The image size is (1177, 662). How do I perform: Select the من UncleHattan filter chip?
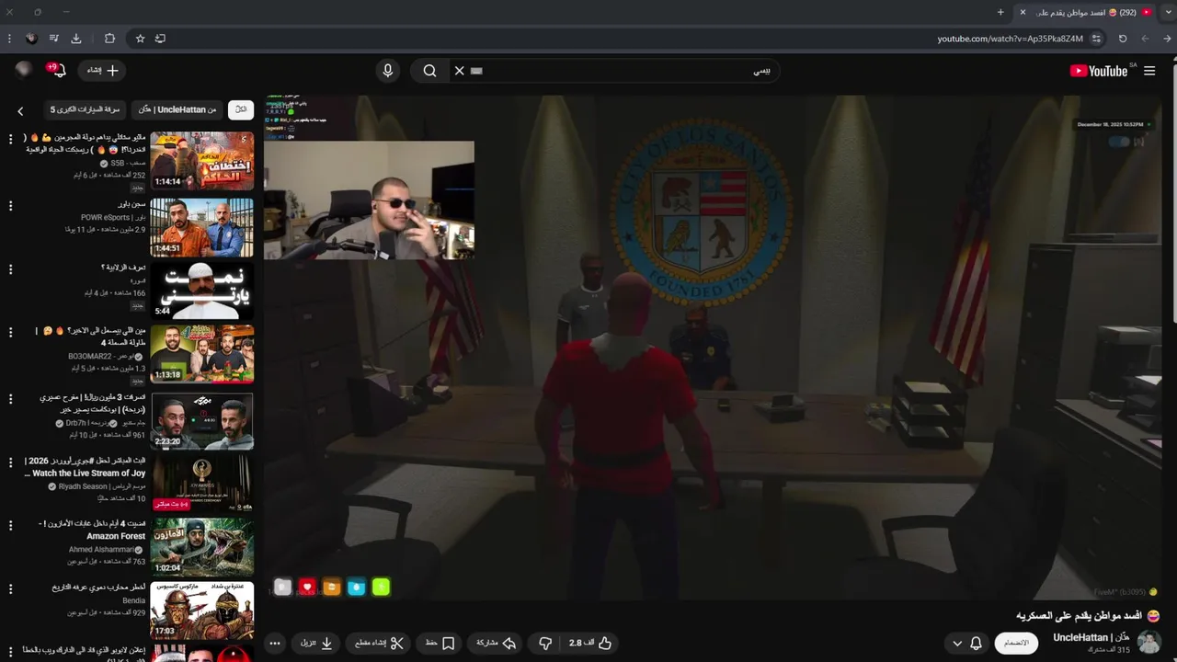click(x=177, y=109)
